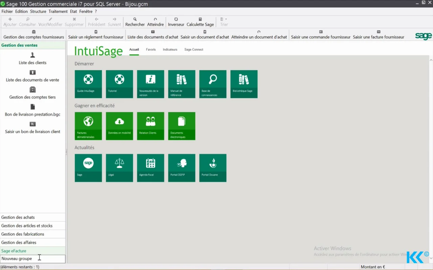Click the Atteindre toolbar button

click(155, 22)
